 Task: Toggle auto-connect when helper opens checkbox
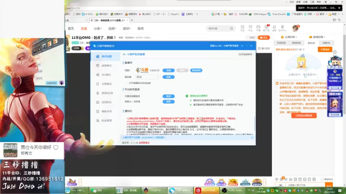(126, 83)
